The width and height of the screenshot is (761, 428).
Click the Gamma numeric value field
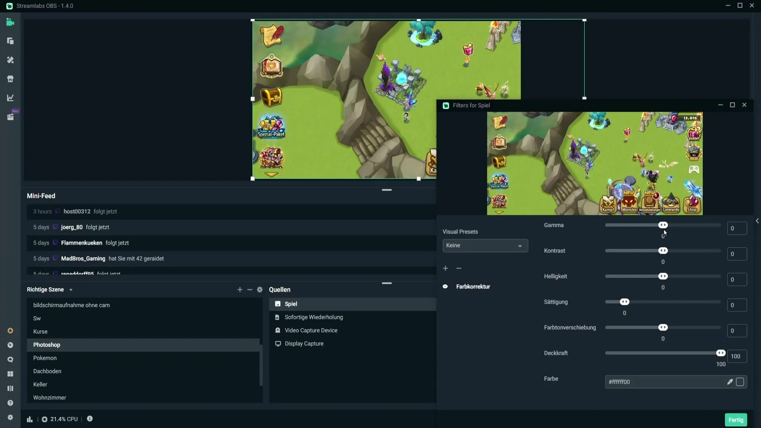(x=737, y=229)
